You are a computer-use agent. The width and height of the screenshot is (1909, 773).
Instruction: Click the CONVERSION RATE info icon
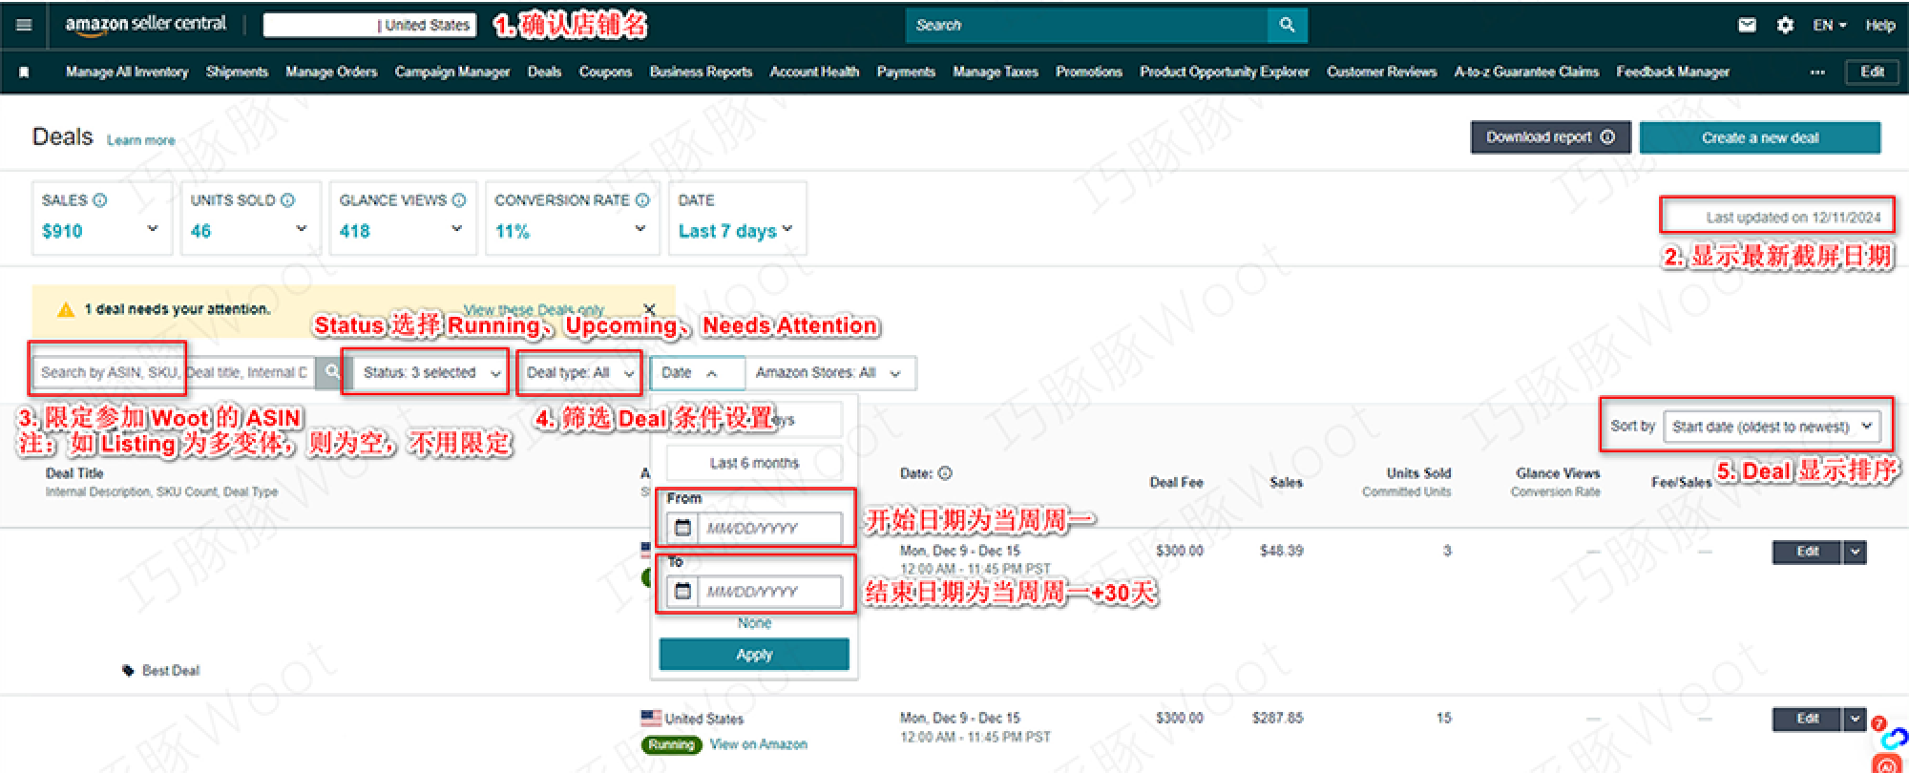[642, 200]
